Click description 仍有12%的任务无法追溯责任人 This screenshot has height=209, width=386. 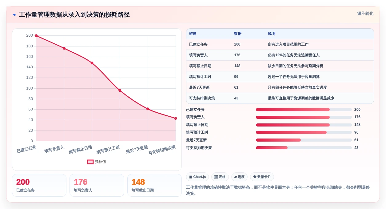294,55
